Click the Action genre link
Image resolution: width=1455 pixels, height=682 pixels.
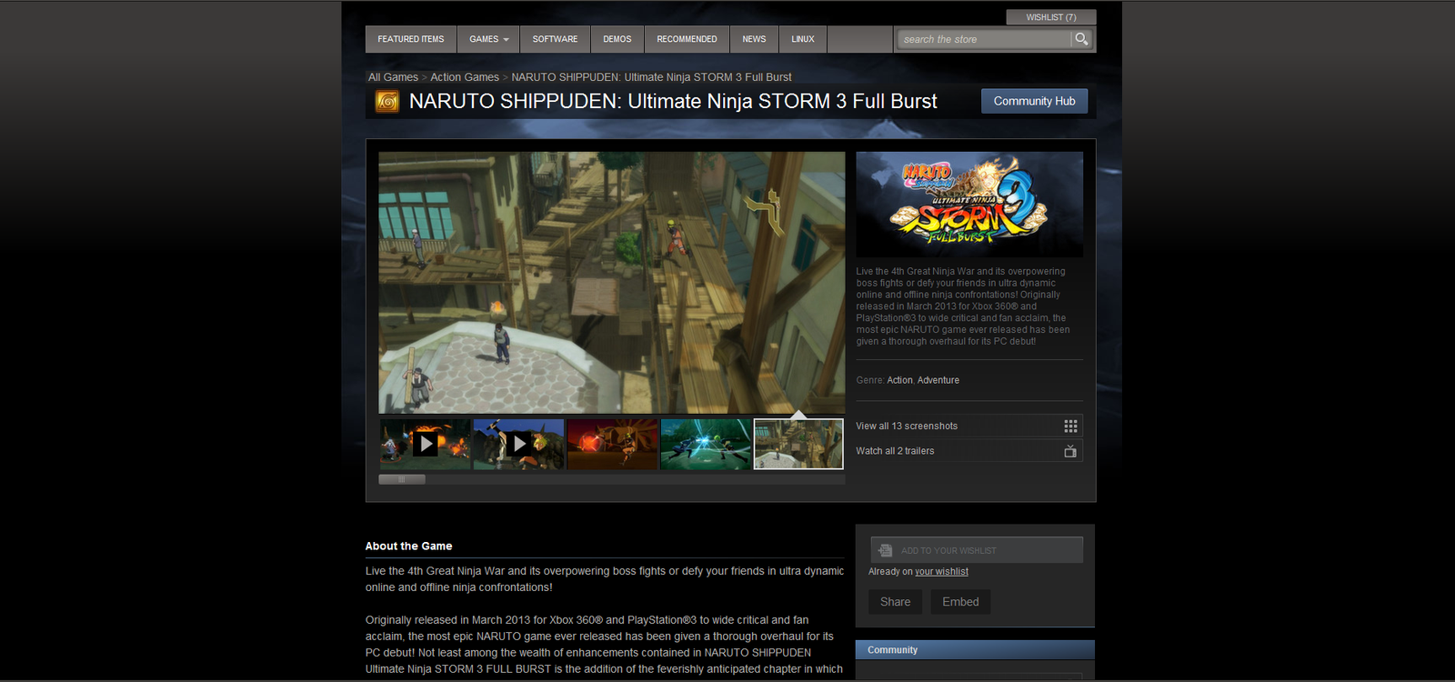coord(899,380)
